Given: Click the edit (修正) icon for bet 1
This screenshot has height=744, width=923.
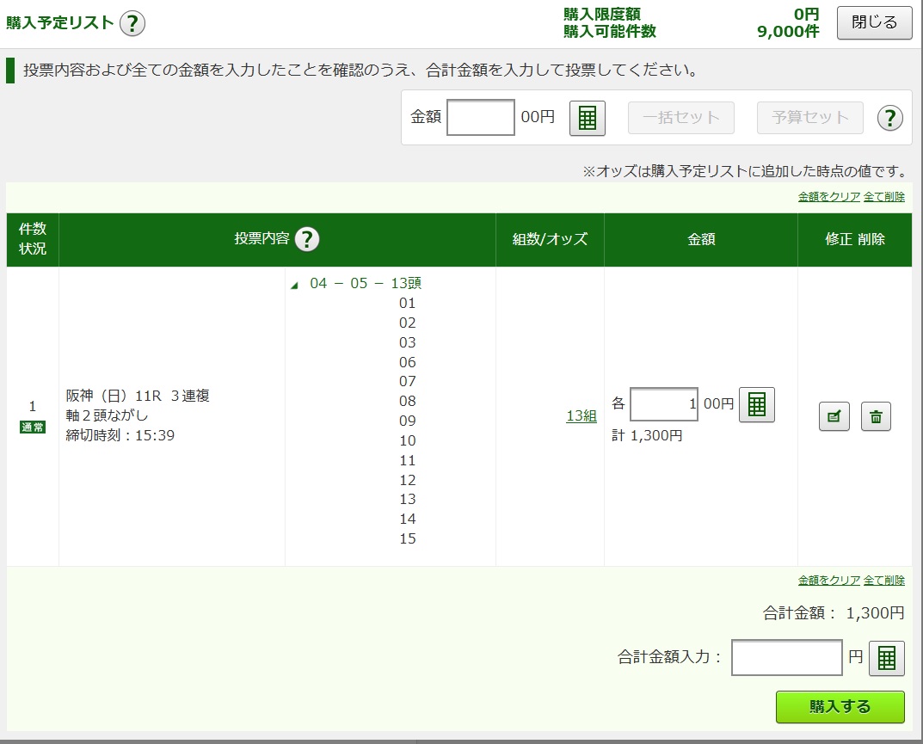Looking at the screenshot, I should click(x=834, y=416).
